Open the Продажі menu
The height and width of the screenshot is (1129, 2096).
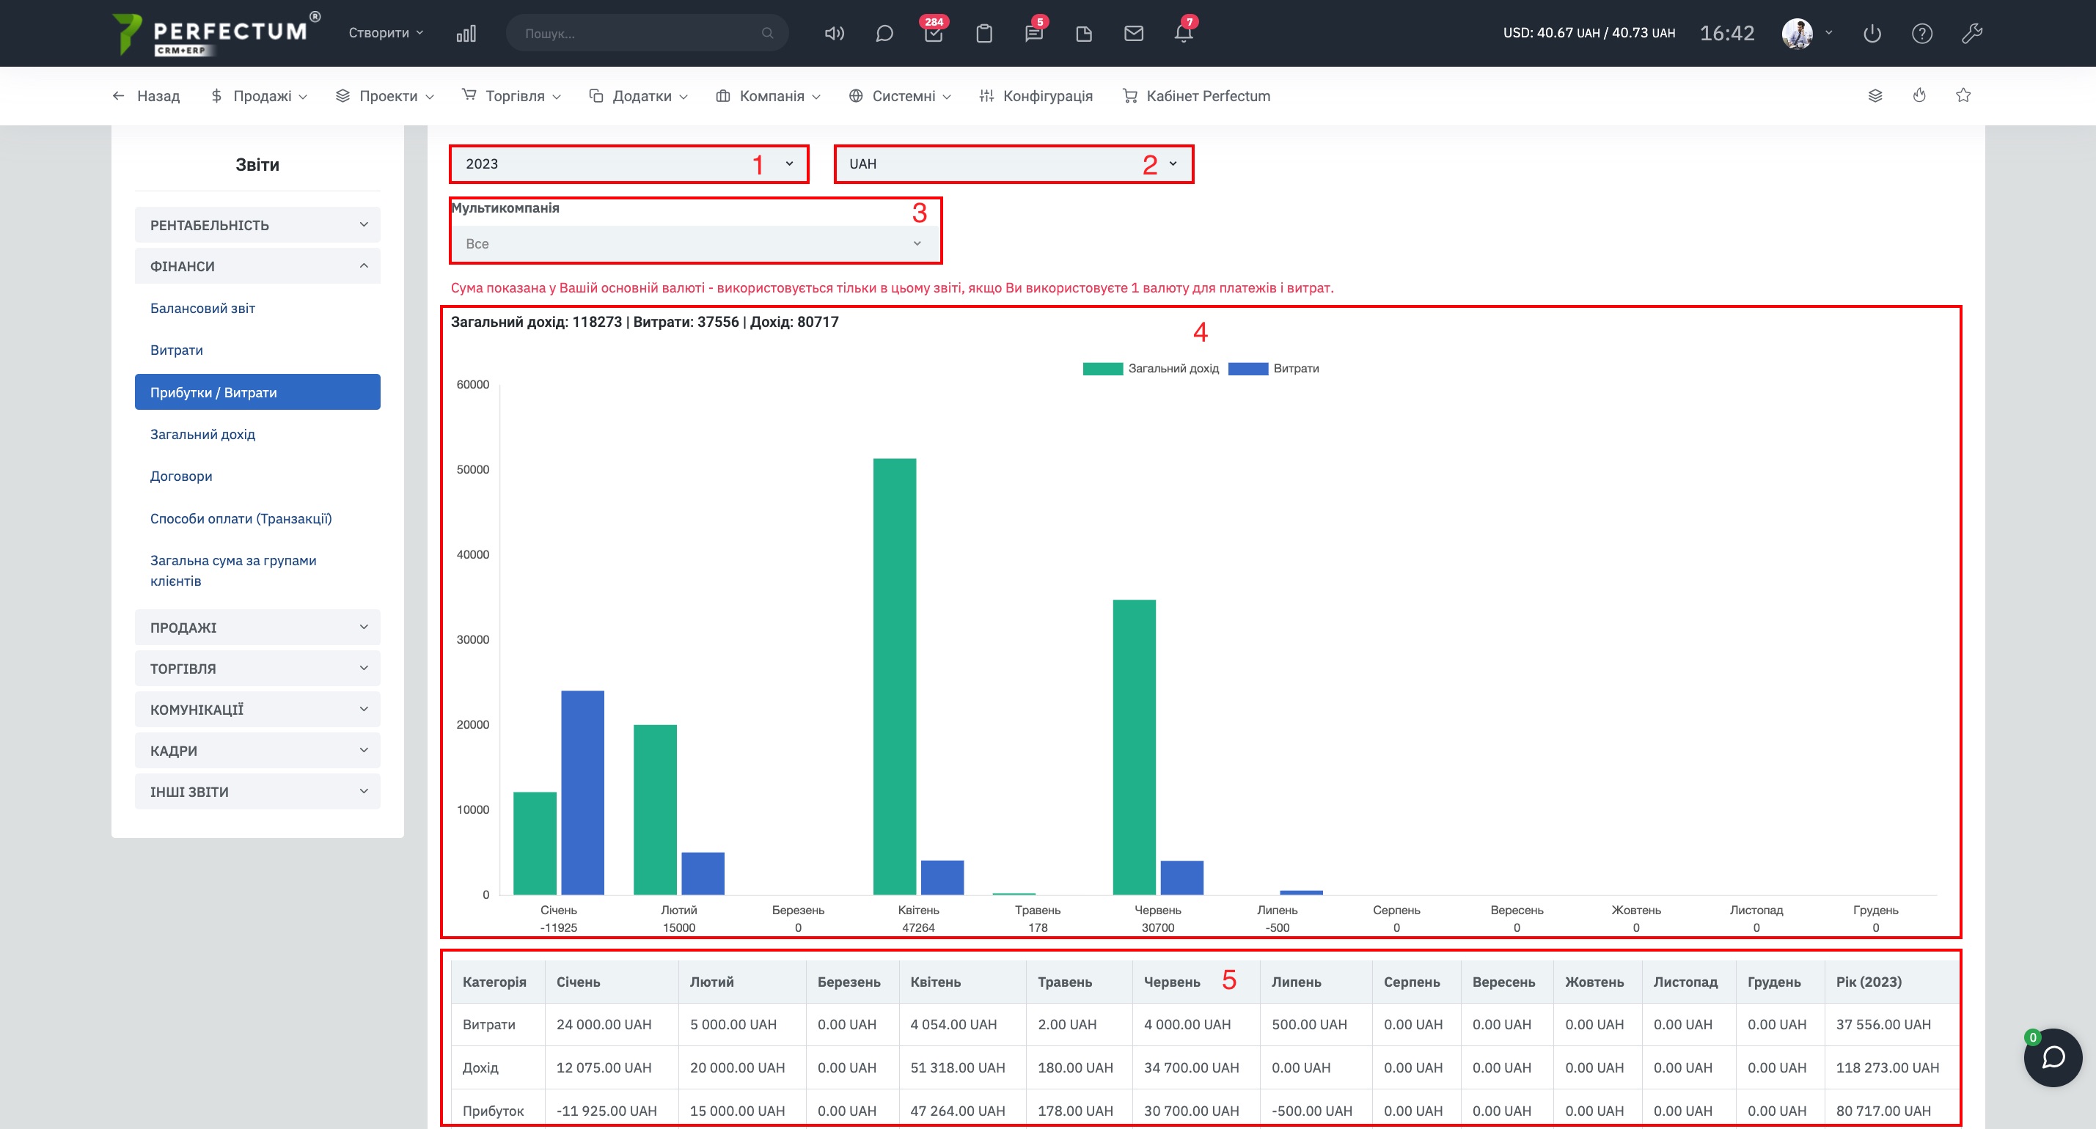(260, 96)
